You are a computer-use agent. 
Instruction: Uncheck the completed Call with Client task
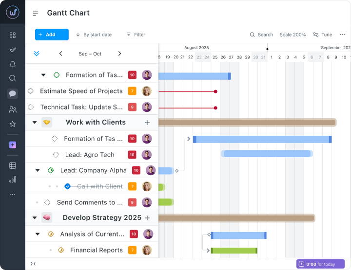[67, 186]
